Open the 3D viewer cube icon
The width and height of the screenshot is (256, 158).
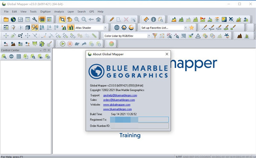(27, 28)
